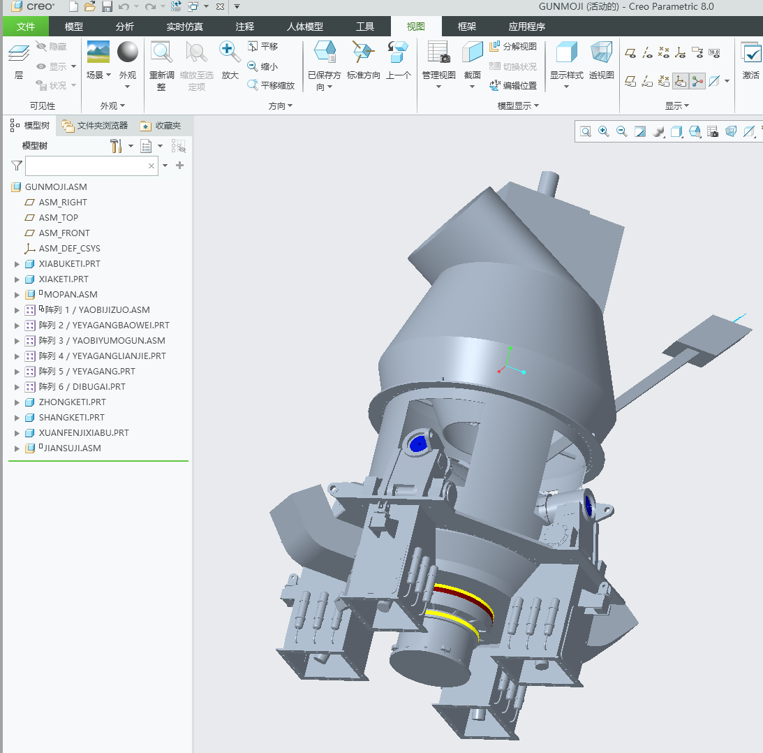Click the 分解视图 exploded view icon
763x753 pixels.
pos(513,47)
